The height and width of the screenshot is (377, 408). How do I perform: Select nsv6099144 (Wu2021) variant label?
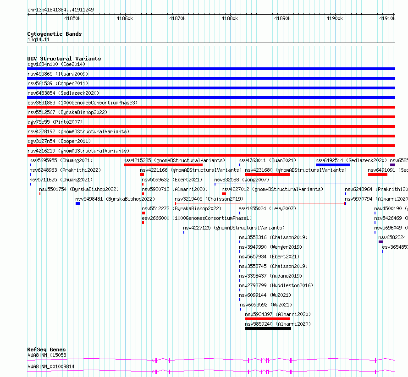pos(265,295)
